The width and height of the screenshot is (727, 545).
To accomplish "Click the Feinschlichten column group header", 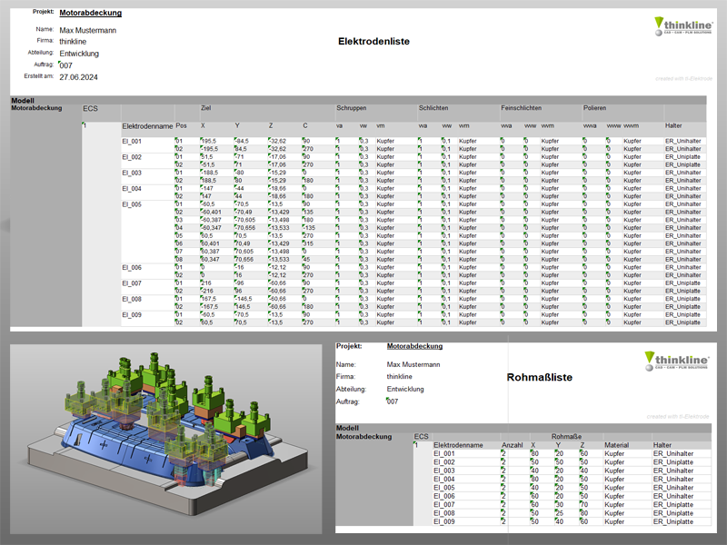I will tap(522, 108).
